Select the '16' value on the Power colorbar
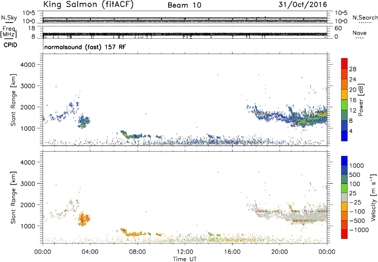The width and height of the screenshot is (378, 262). [x=352, y=100]
